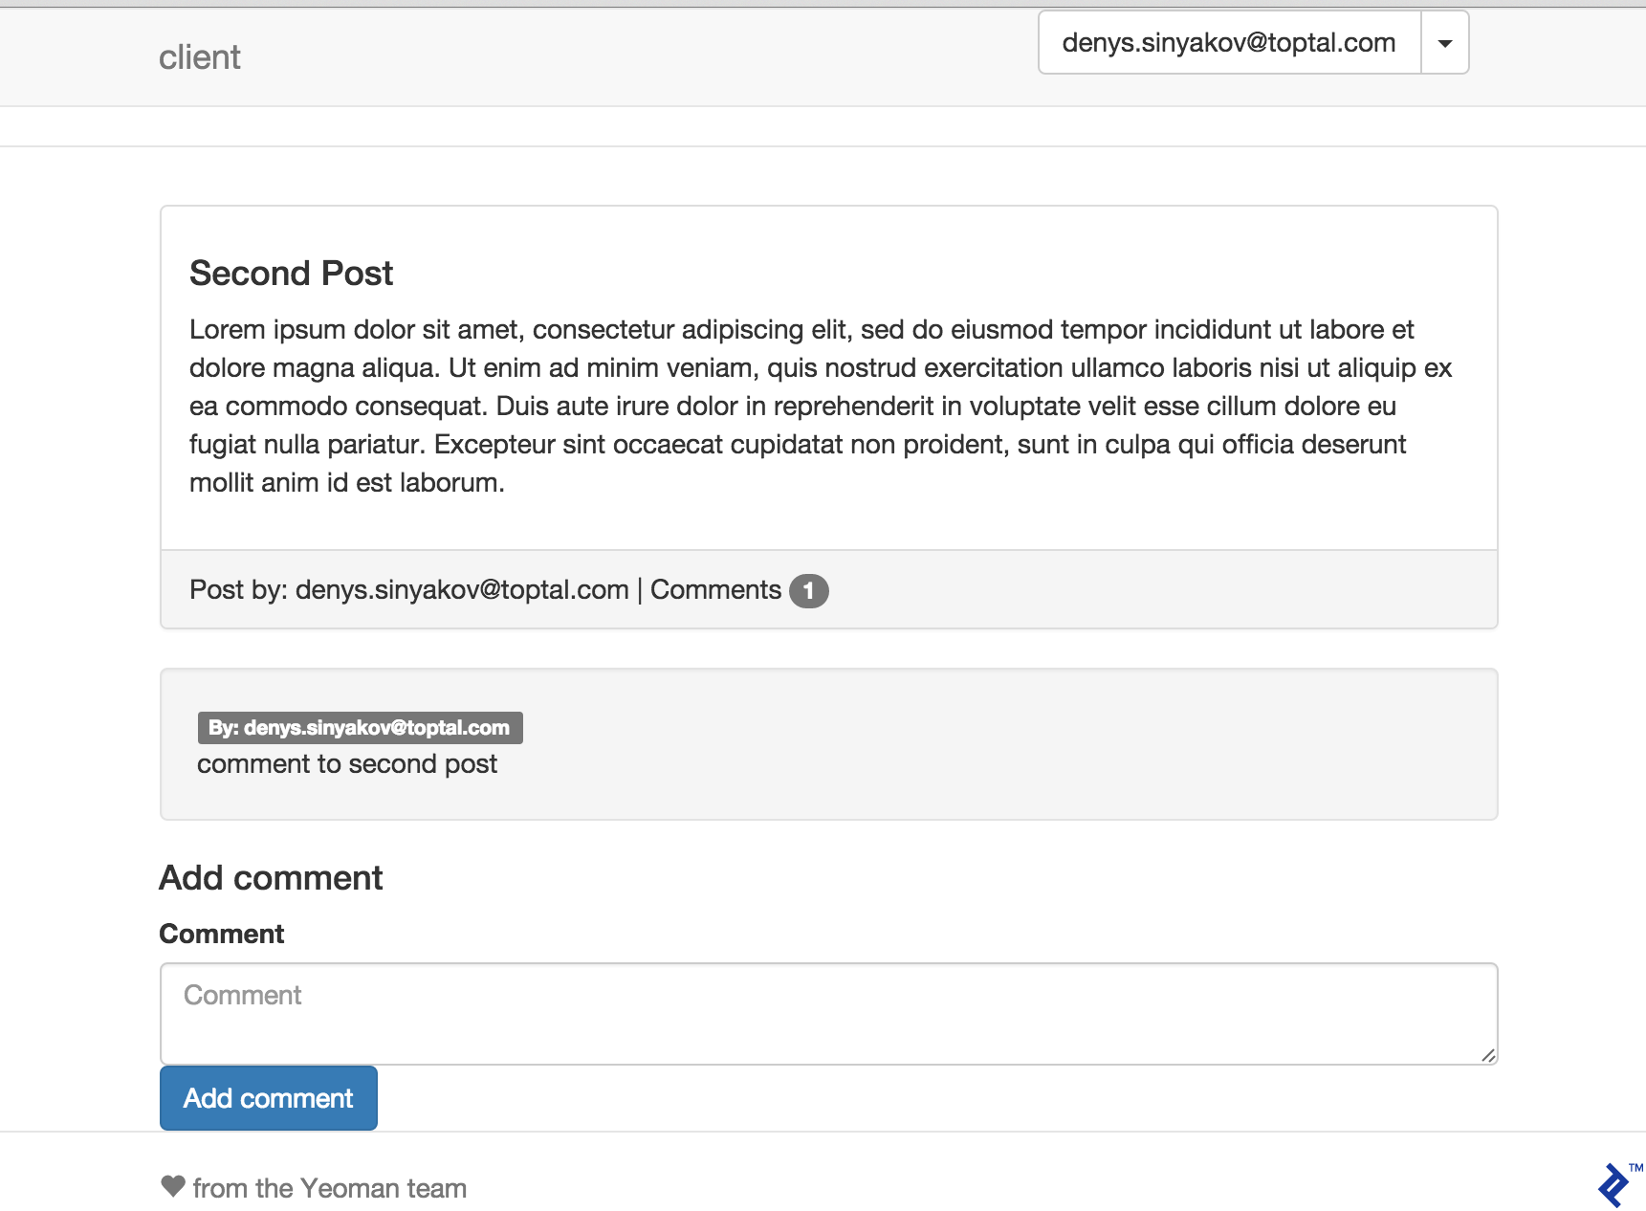Click the "from the Yeoman team" footer text
The height and width of the screenshot is (1211, 1646).
point(330,1188)
